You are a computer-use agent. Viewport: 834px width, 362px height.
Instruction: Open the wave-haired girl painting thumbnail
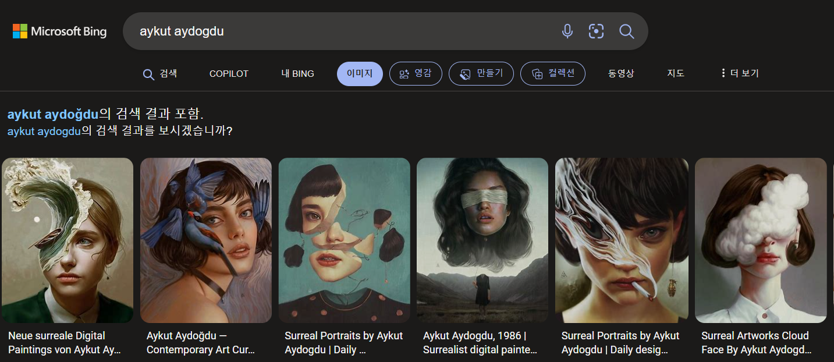tap(68, 240)
